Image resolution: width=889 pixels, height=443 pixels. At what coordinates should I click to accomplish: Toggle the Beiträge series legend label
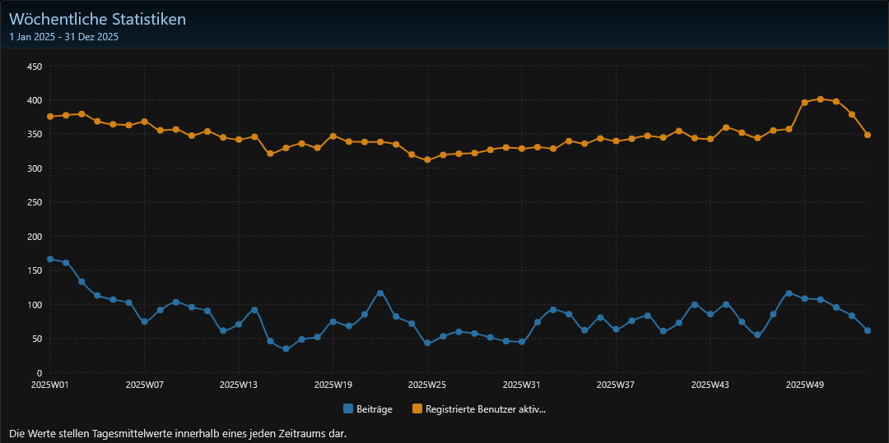375,408
